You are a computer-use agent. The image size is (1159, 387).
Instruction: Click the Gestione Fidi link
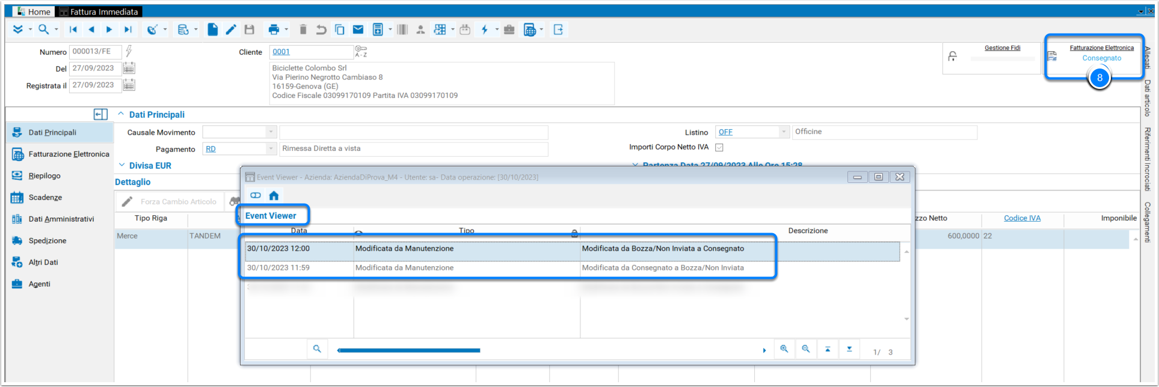coord(1002,48)
